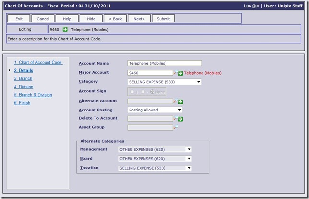The image size is (309, 199).
Task: Select the minus Account Sign radio button
Action: pos(143,91)
